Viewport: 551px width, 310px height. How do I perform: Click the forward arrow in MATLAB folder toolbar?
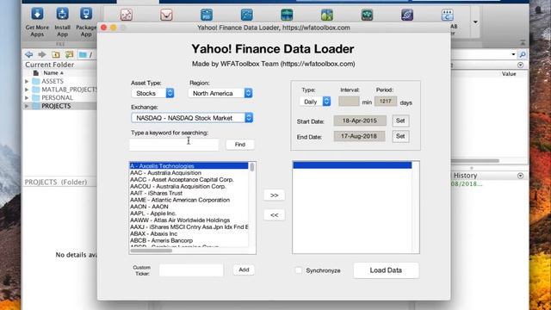point(42,54)
